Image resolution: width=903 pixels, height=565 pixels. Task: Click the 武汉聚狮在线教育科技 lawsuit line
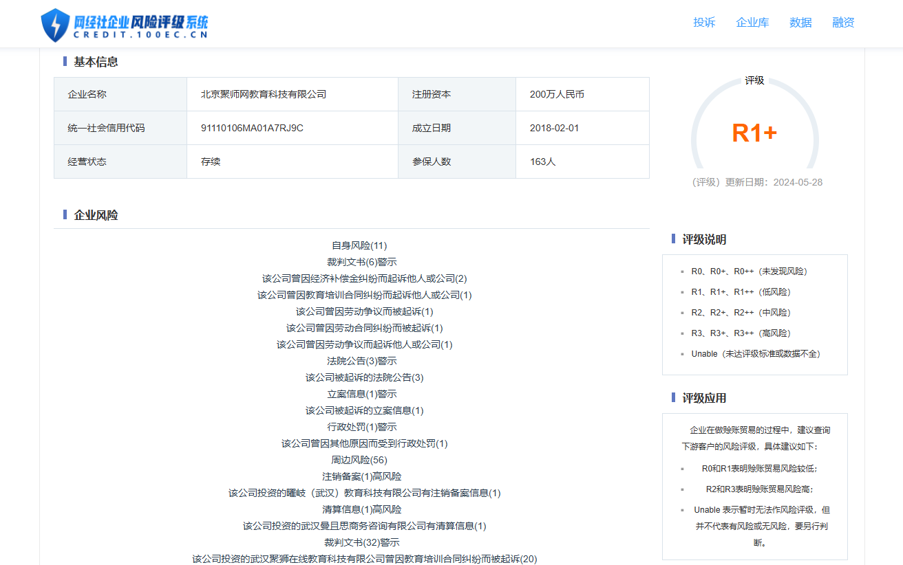coord(365,559)
